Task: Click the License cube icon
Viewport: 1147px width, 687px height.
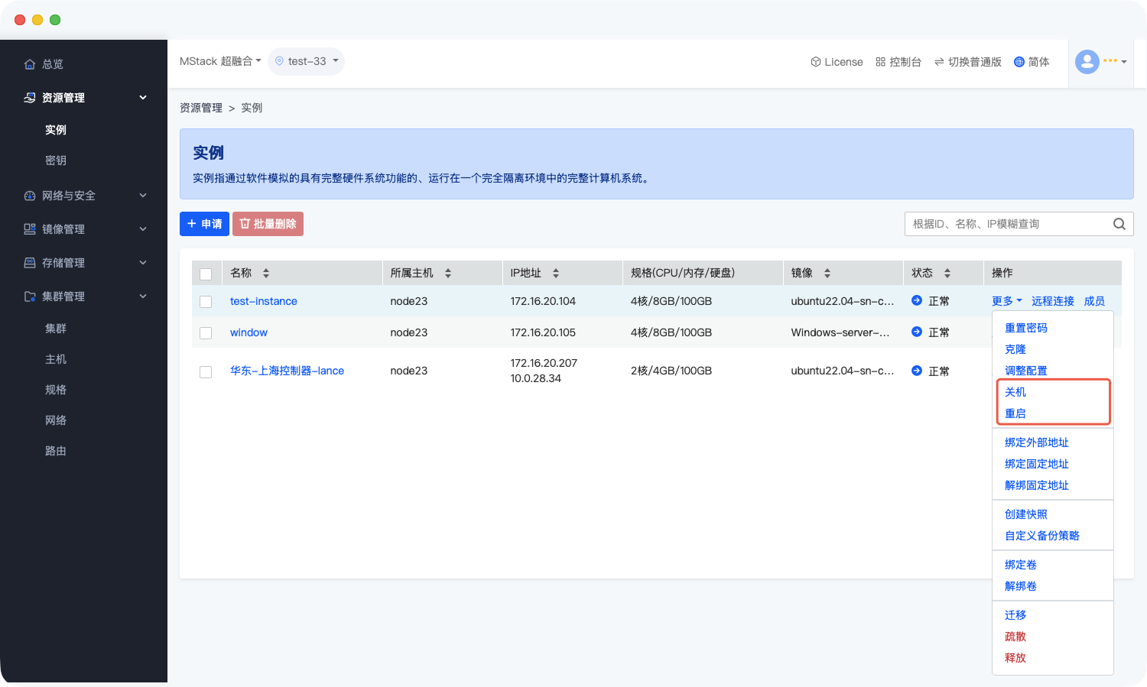Action: [816, 62]
